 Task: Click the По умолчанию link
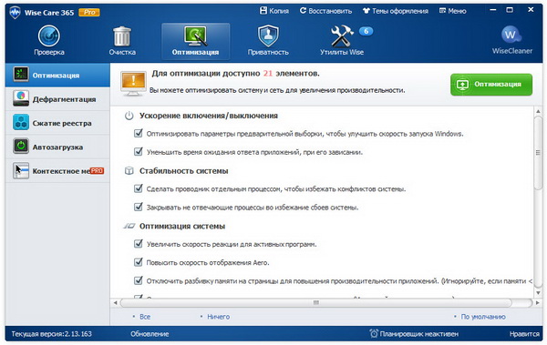coord(483,317)
